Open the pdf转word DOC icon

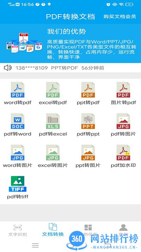coord(18,121)
